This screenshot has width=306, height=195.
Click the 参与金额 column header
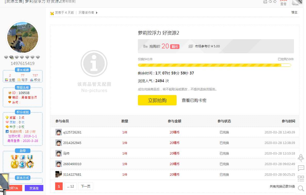175,121
